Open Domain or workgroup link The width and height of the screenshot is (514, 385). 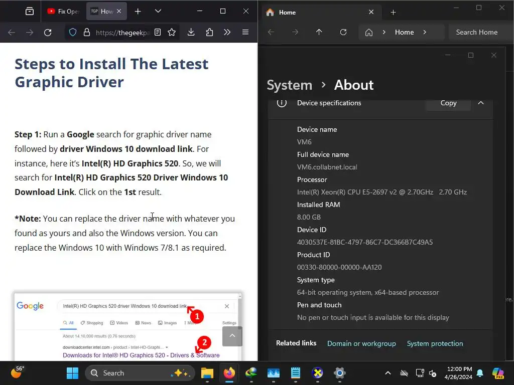361,343
